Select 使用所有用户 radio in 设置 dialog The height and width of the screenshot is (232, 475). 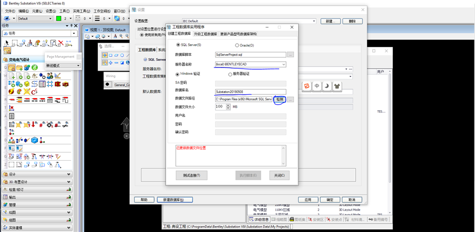(x=142, y=35)
